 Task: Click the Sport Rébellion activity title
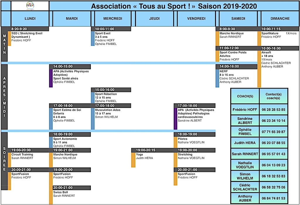106,94
